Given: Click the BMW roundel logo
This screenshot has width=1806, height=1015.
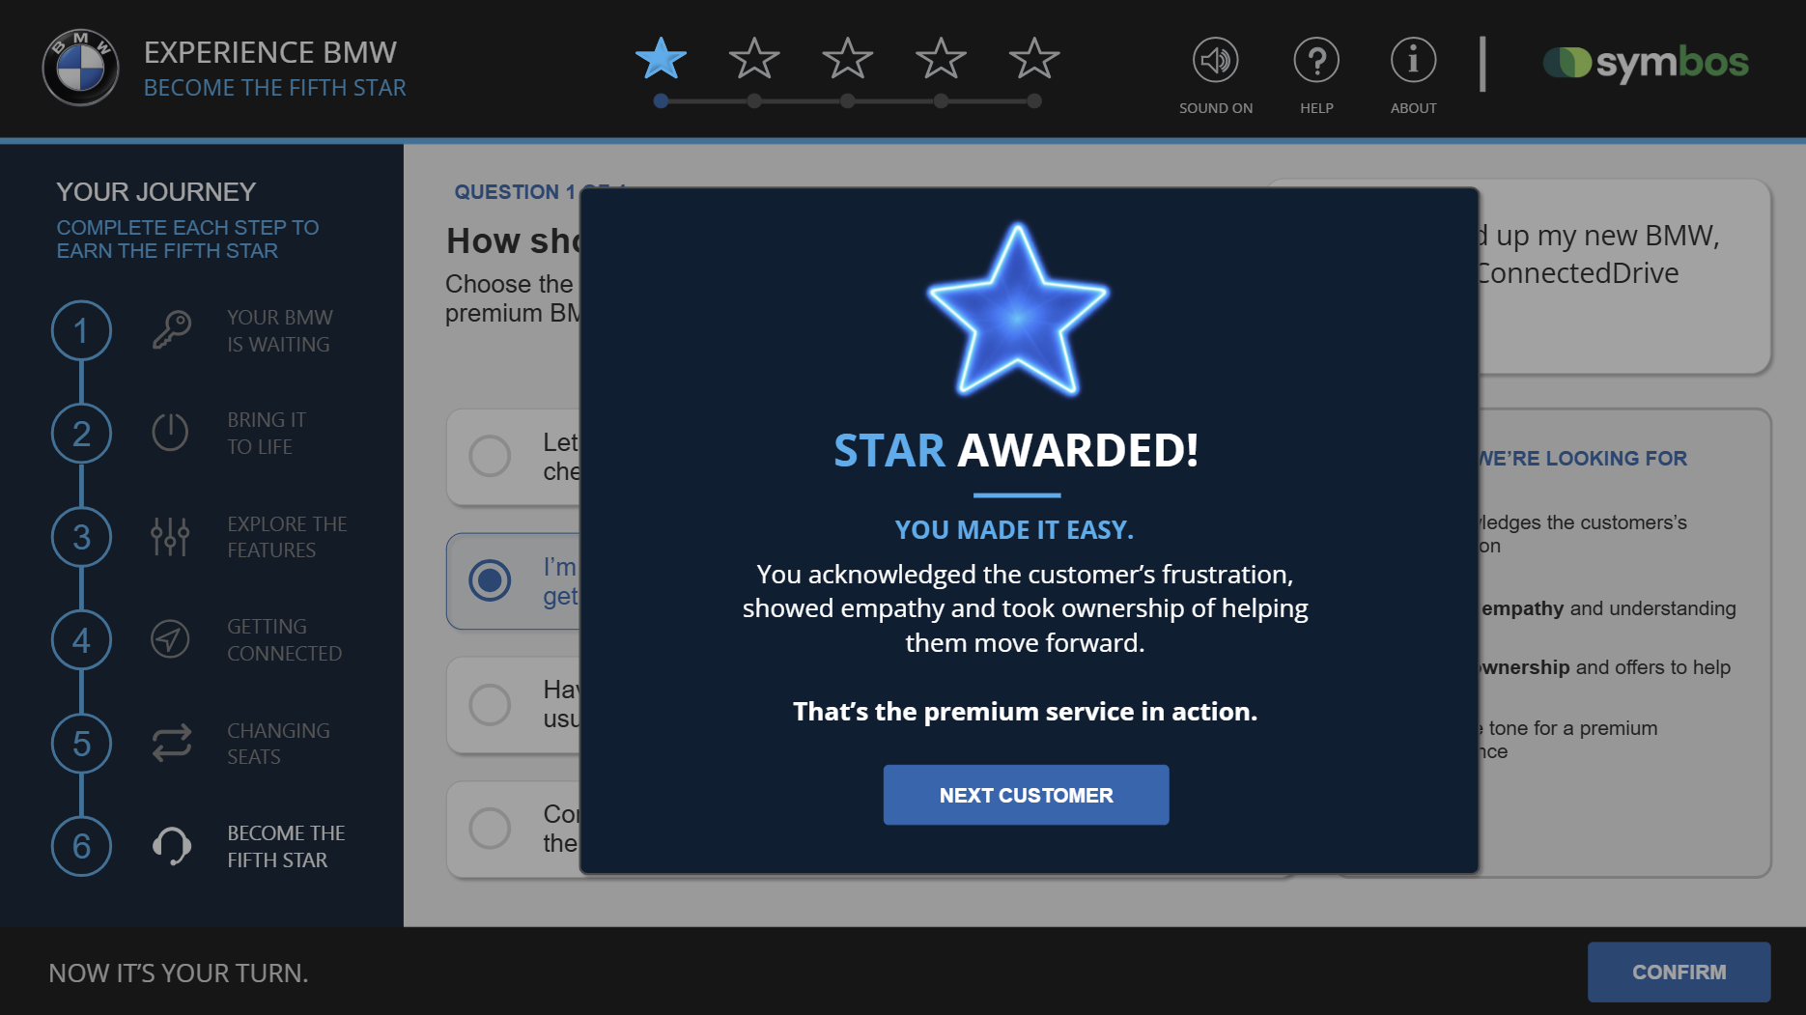Looking at the screenshot, I should click(x=80, y=68).
